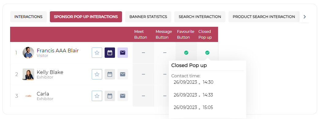Click calendar icon in Kelly Blake row

110,74
